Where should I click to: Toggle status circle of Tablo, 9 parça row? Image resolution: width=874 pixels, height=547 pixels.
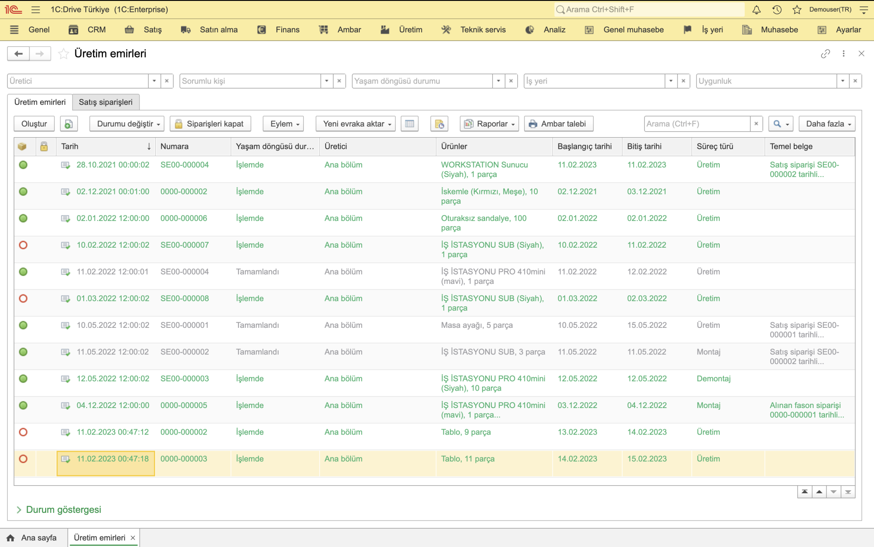23,432
